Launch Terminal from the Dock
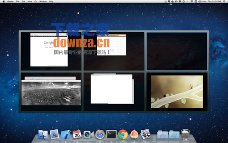Screen dimensions: 228x143 tap(111, 134)
